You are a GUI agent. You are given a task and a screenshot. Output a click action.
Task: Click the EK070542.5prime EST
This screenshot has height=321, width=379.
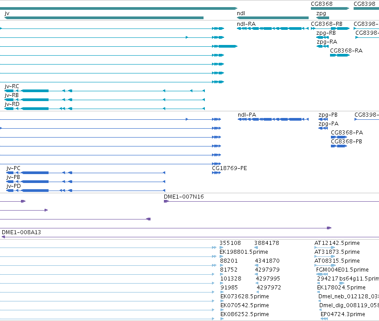point(222,310)
